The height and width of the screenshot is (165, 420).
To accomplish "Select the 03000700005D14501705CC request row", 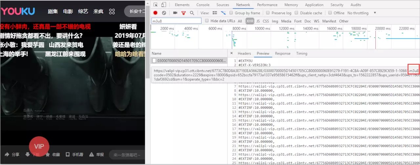I will (189, 60).
